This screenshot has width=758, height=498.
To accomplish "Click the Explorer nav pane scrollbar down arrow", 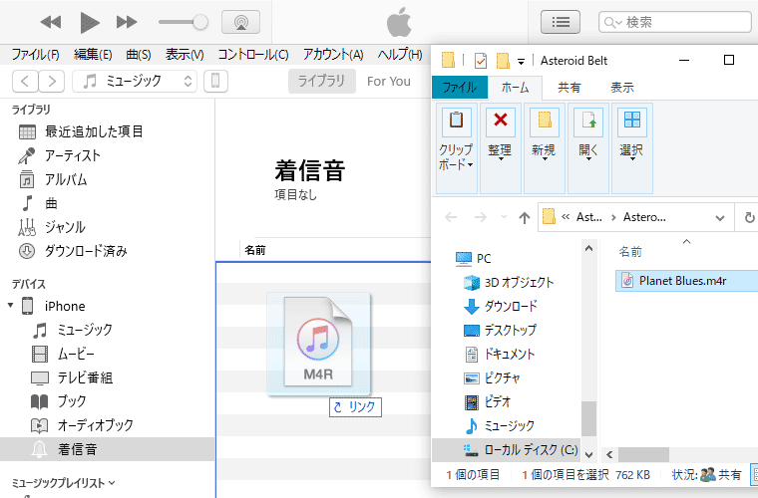I will pyautogui.click(x=588, y=454).
